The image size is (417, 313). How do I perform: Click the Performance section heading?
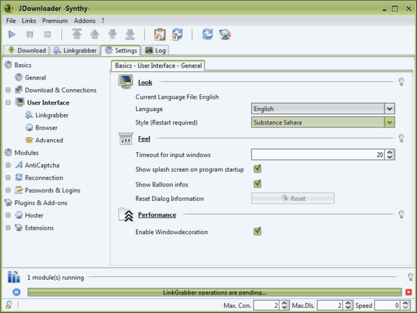pyautogui.click(x=157, y=215)
